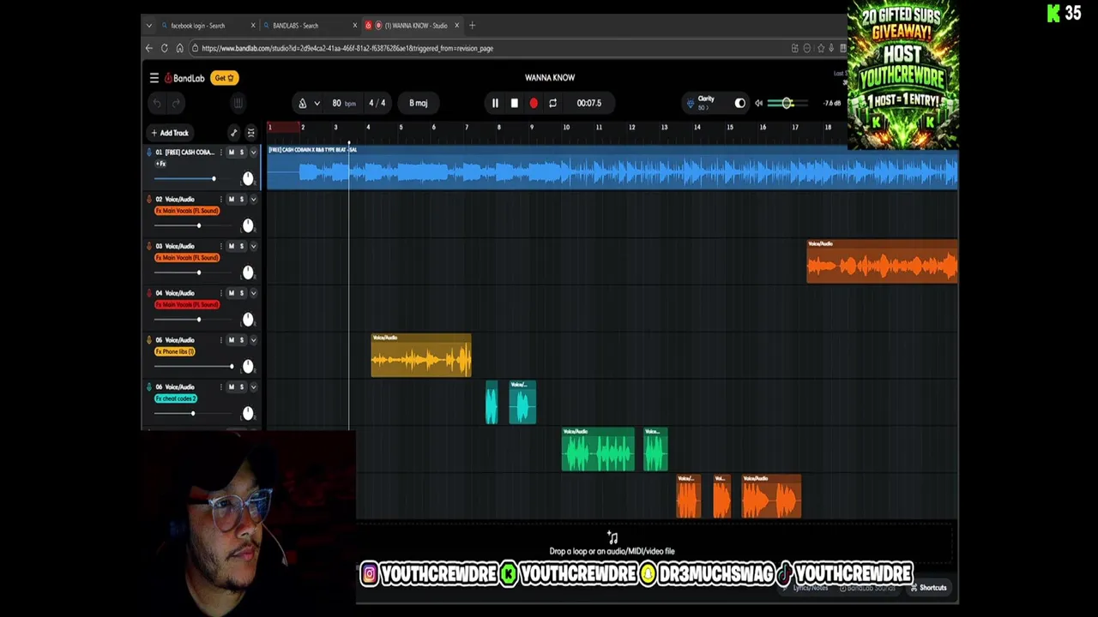This screenshot has height=617, width=1098.
Task: Solo track 01 CASH COBAIN
Action: click(x=241, y=153)
